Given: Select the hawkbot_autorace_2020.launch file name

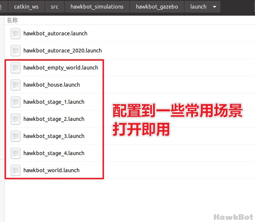Looking at the screenshot, I should coord(63,51).
